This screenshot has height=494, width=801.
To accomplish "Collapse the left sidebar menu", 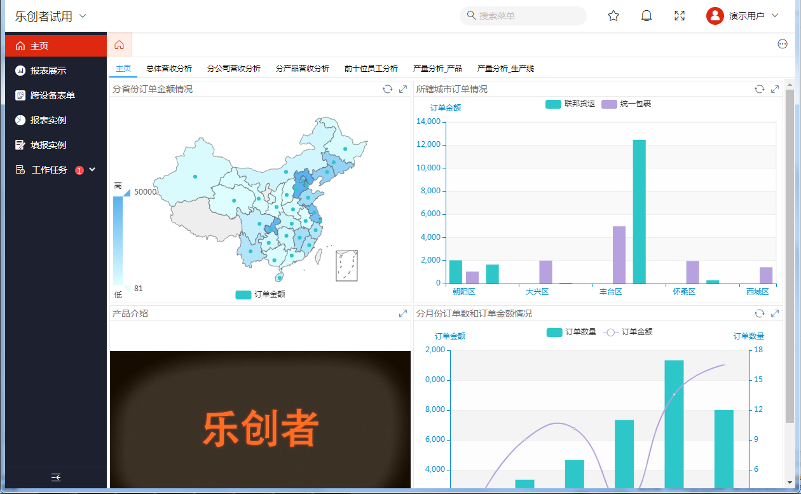I will [x=56, y=477].
